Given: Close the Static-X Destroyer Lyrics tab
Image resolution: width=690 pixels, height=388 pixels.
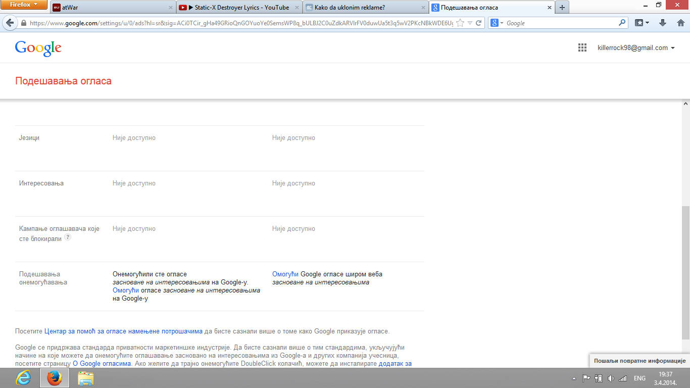Looking at the screenshot, I should (x=297, y=8).
